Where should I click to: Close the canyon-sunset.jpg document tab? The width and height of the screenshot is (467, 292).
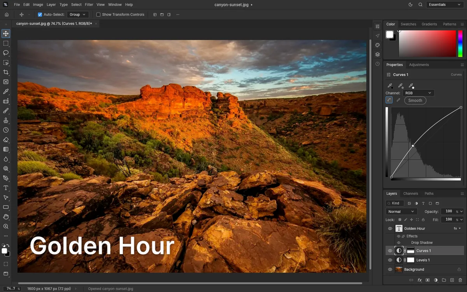(96, 24)
